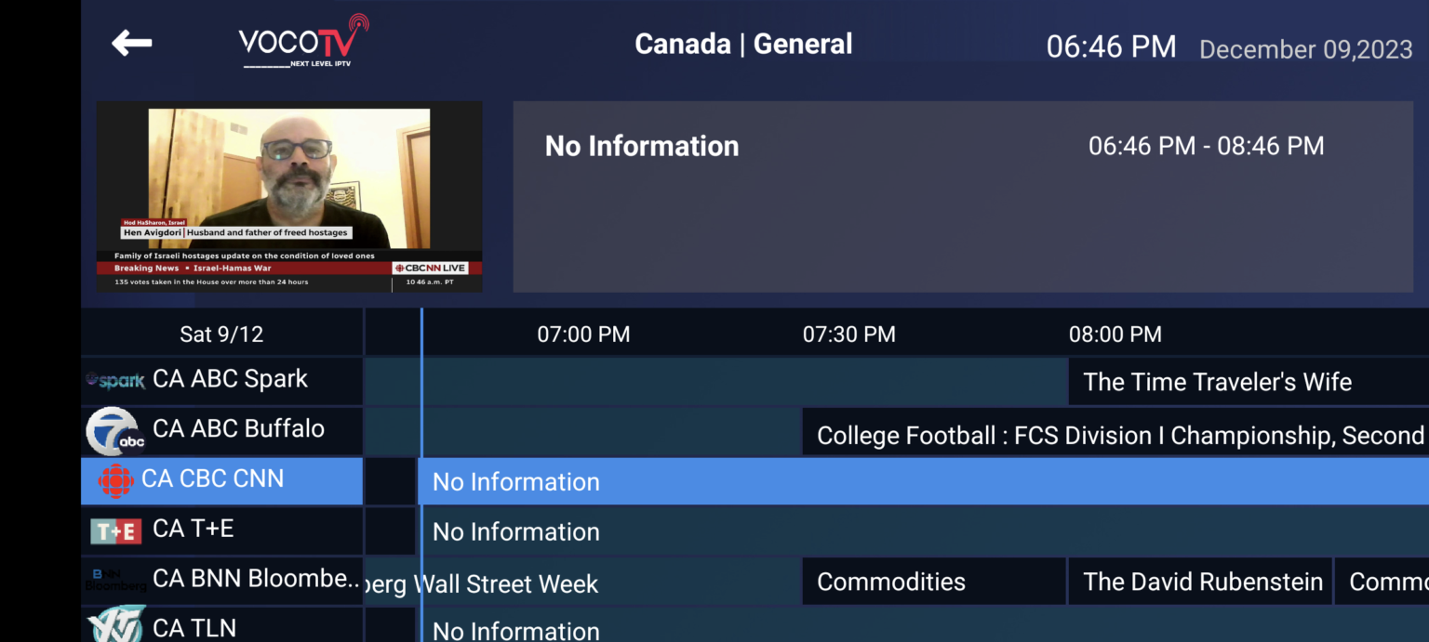Click the Sat 9/12 date header
1429x642 pixels.
tap(220, 334)
